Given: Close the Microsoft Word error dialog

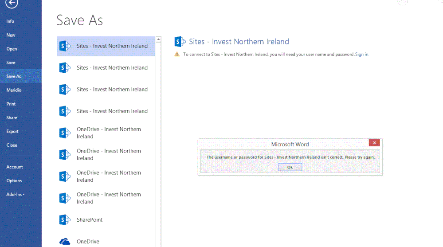Looking at the screenshot, I should coord(374,143).
